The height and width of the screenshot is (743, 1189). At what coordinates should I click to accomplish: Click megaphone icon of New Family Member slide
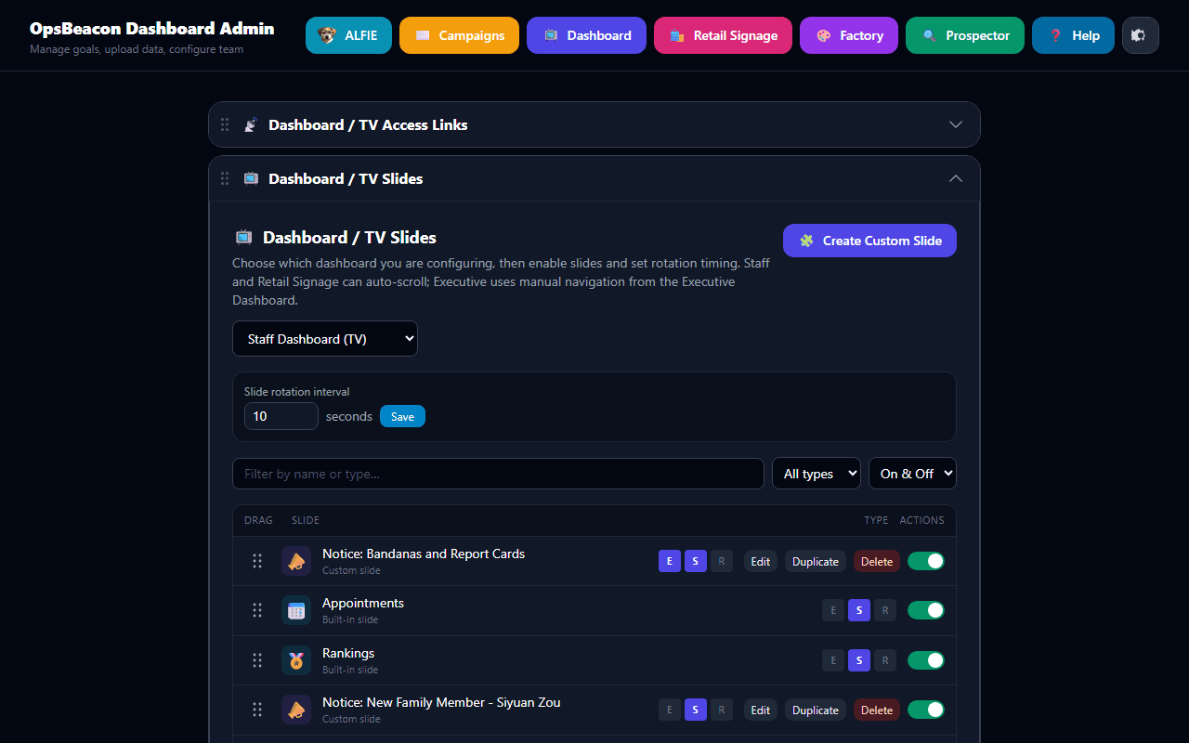click(x=296, y=710)
